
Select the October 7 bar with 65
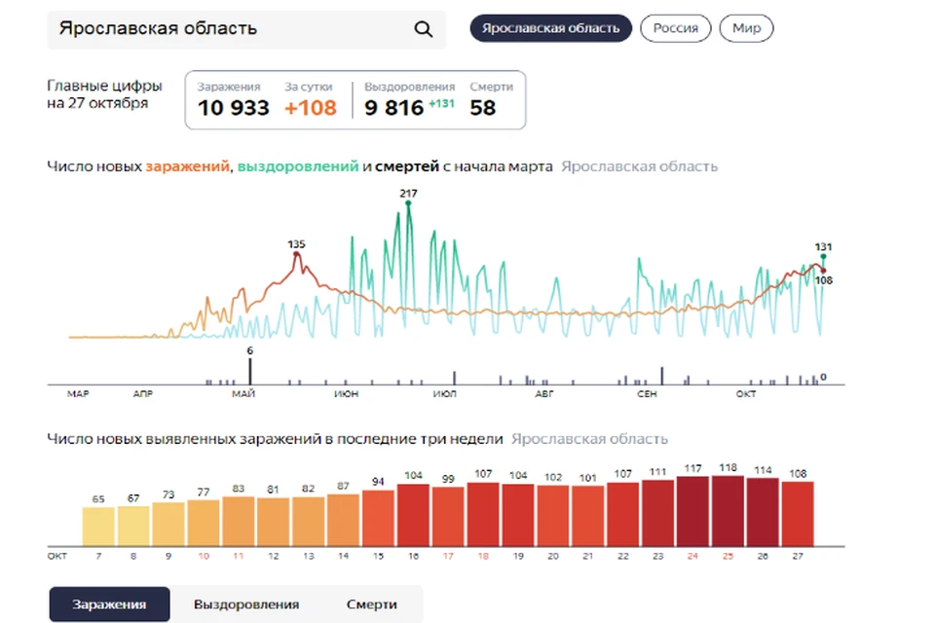click(x=98, y=527)
